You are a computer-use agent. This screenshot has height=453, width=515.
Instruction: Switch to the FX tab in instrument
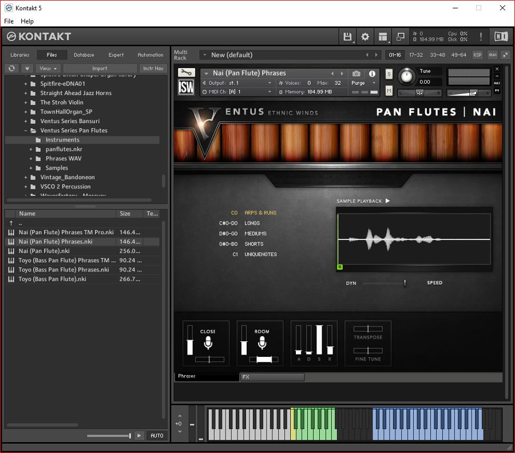(272, 377)
